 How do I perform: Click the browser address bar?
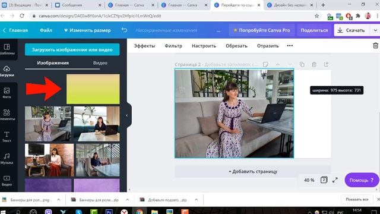click(x=172, y=16)
